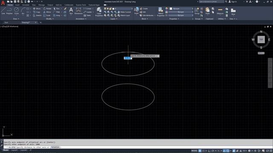The width and height of the screenshot is (273, 153).
Task: Select the Line tool
Action: (3, 11)
